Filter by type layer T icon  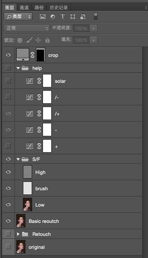tap(62, 16)
